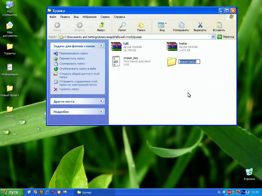Click the Хрумер taskbar button
The height and width of the screenshot is (196, 262).
tap(95, 192)
